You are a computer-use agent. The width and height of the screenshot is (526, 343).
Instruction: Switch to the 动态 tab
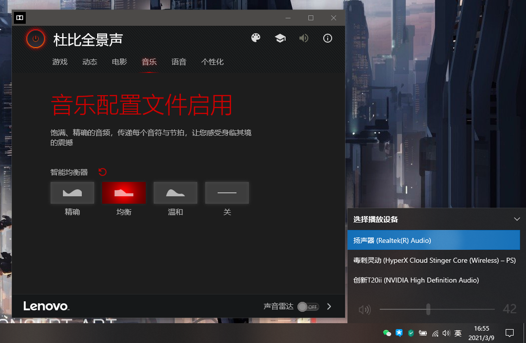(x=90, y=61)
